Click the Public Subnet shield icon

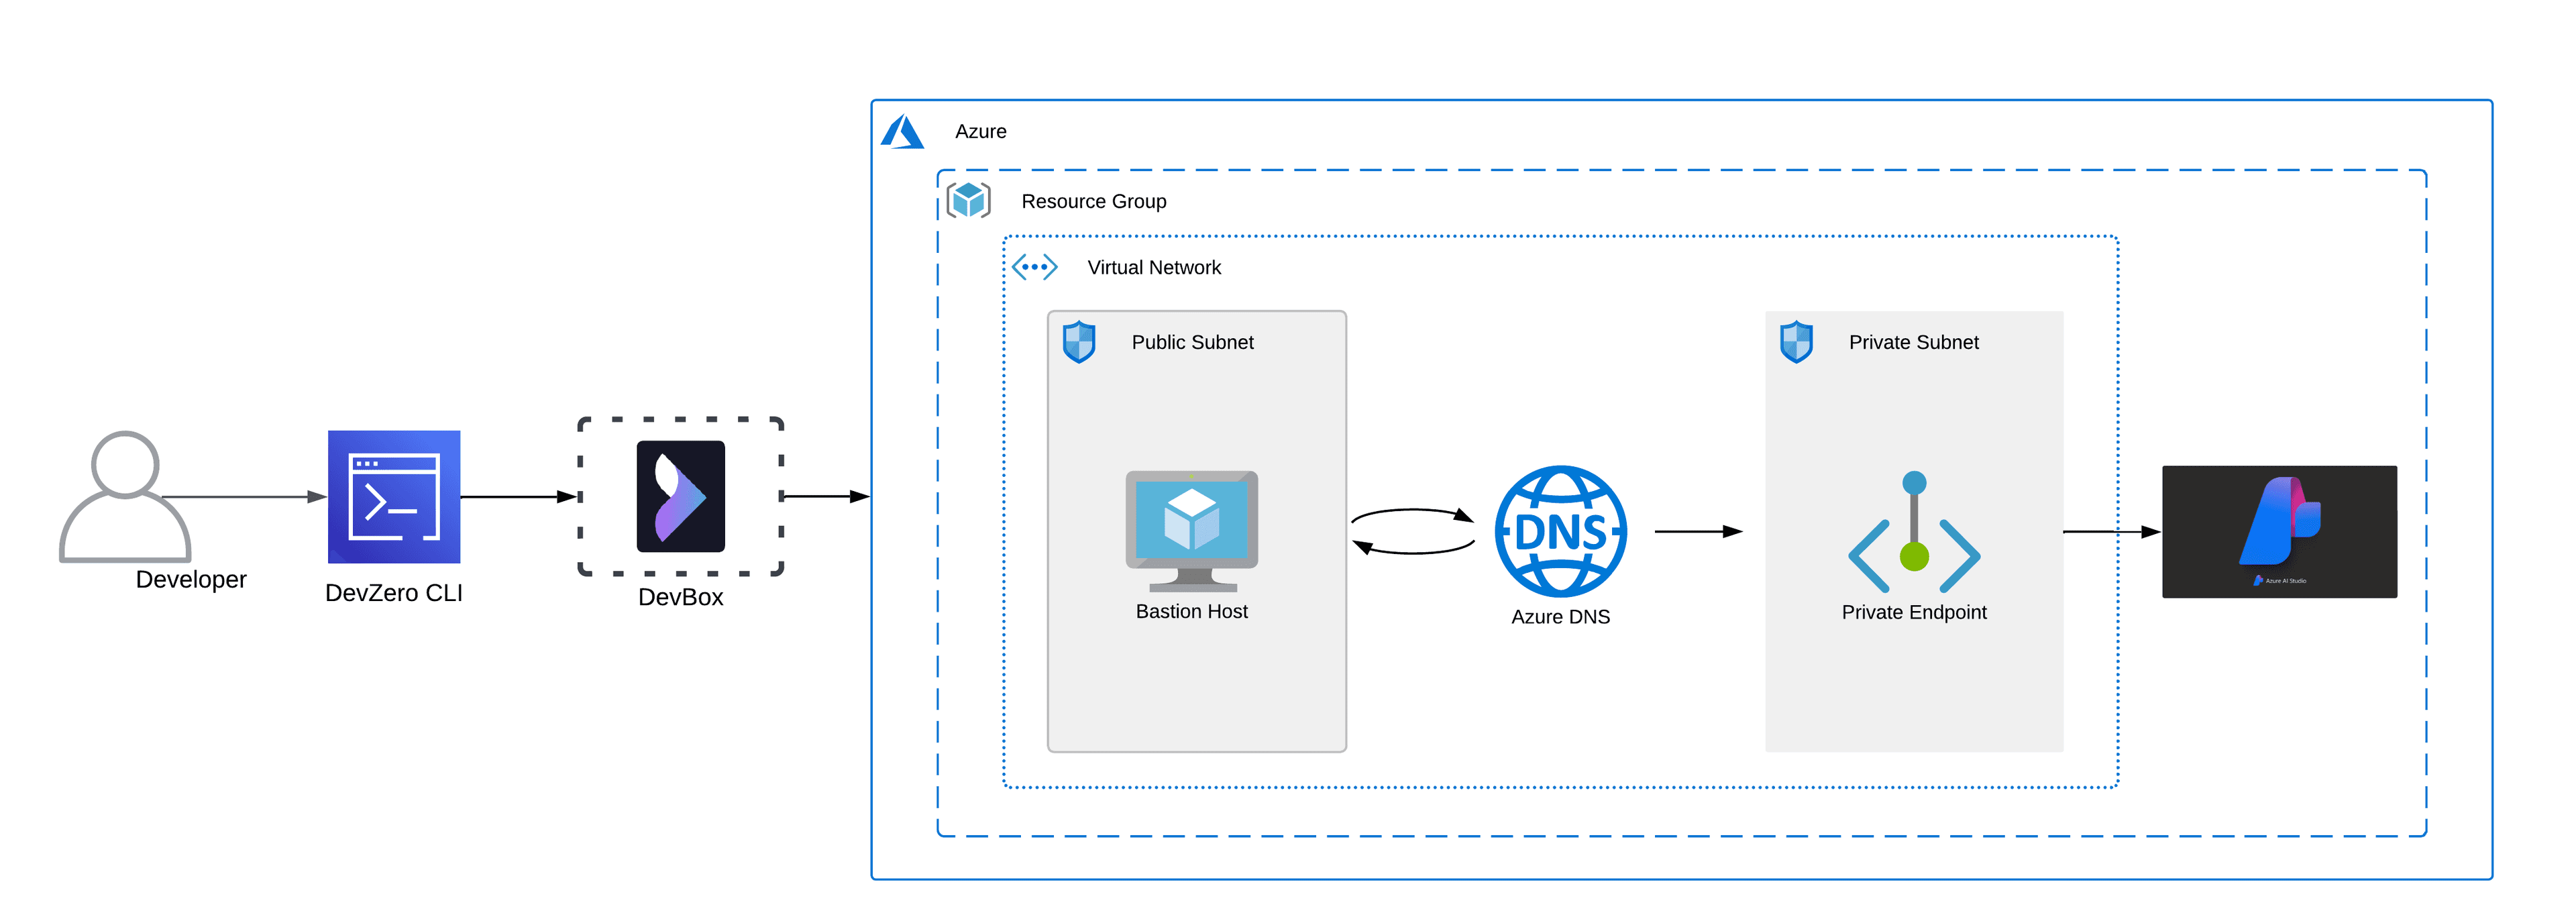[1079, 342]
